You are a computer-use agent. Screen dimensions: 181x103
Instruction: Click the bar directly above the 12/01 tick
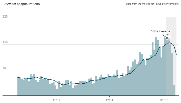109,85
